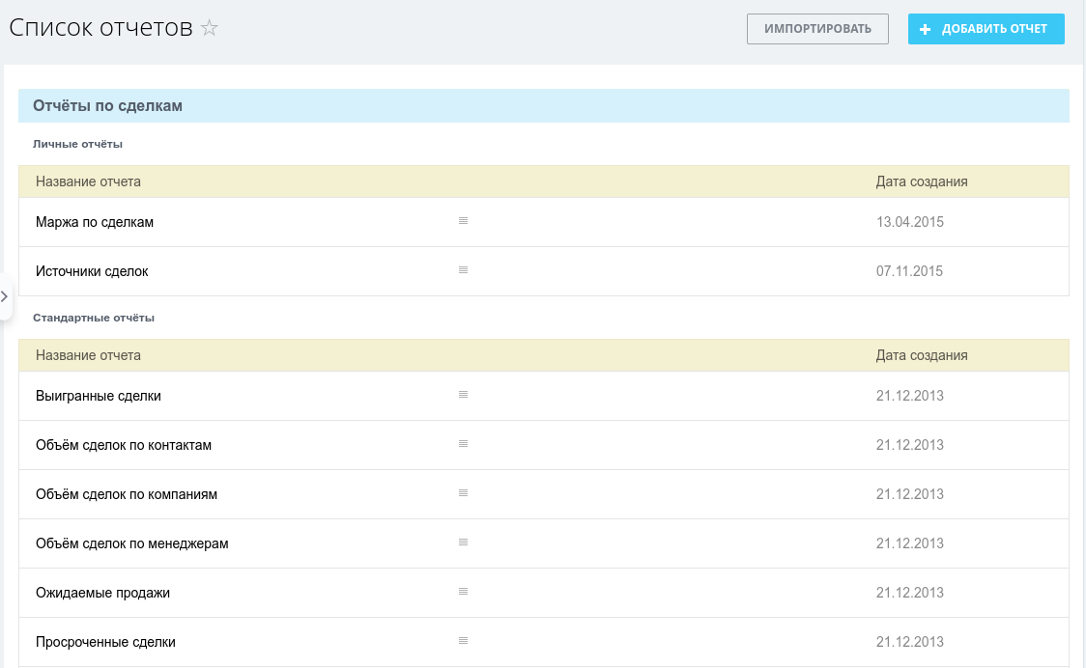1086x668 pixels.
Task: Click the Список отчетов page title
Action: click(x=101, y=28)
